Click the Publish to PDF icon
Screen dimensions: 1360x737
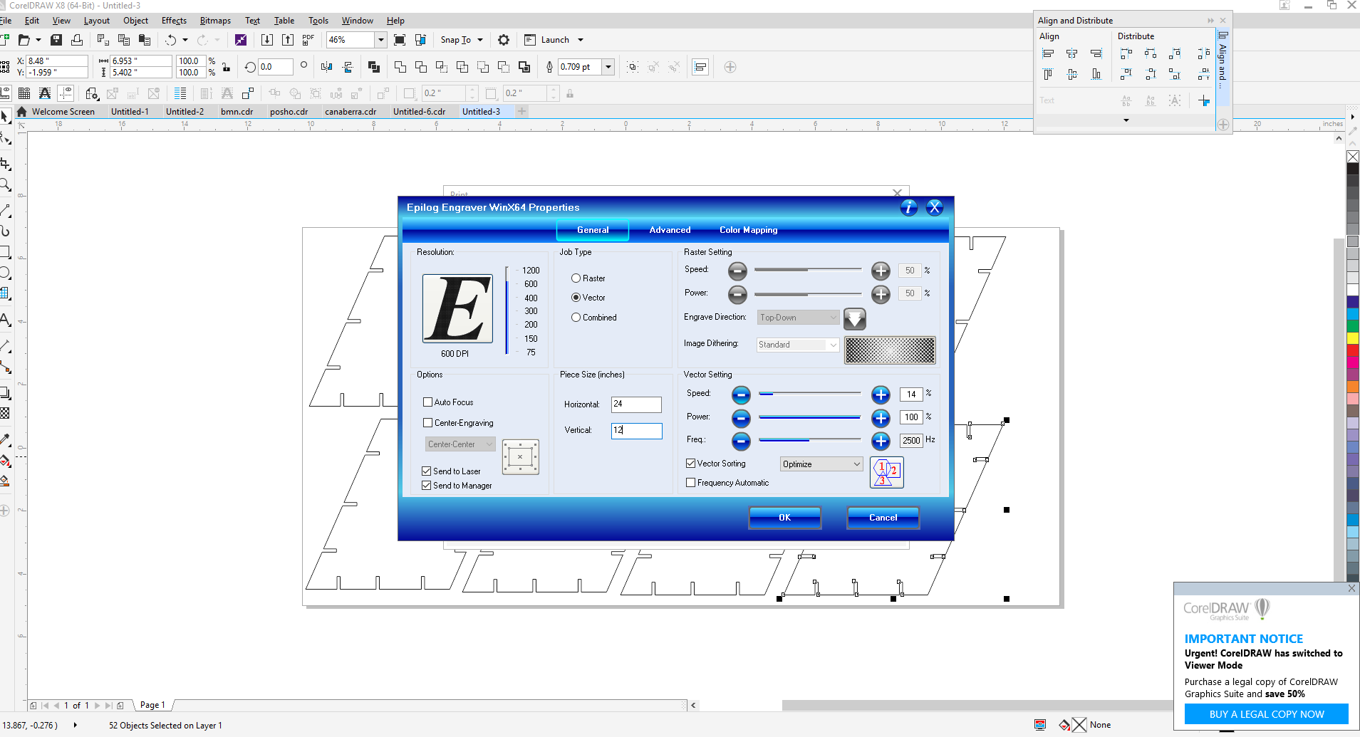pyautogui.click(x=308, y=40)
